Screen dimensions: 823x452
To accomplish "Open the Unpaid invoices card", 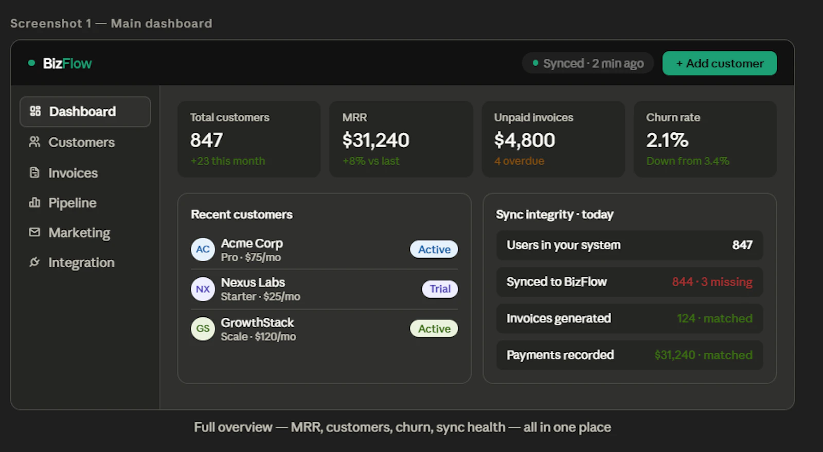I will 553,139.
